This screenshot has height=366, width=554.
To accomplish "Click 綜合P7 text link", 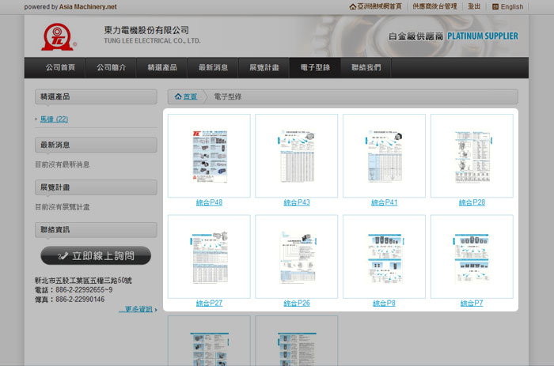I will click(472, 304).
